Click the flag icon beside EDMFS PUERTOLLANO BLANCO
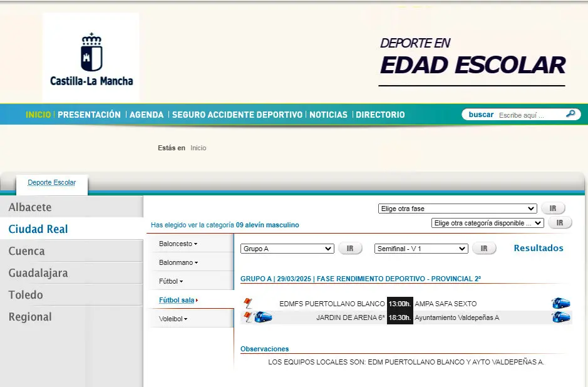The image size is (588, 387). 247,304
